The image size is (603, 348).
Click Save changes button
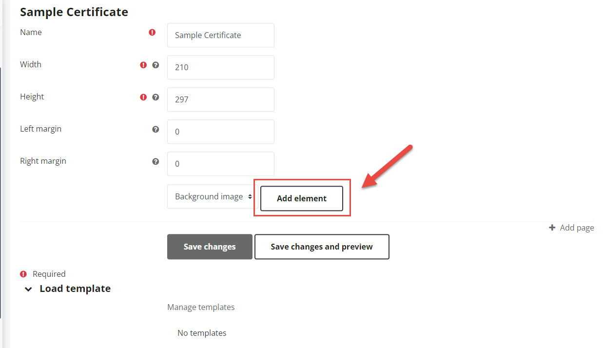(210, 247)
